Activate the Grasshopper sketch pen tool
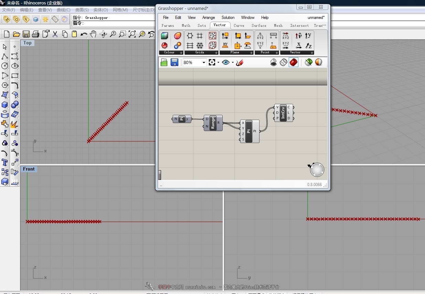 pos(240,62)
